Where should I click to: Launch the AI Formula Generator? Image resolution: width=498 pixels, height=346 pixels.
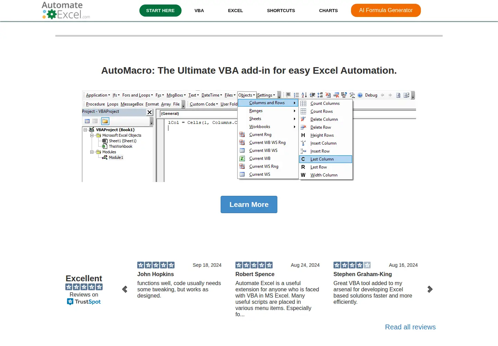click(386, 10)
